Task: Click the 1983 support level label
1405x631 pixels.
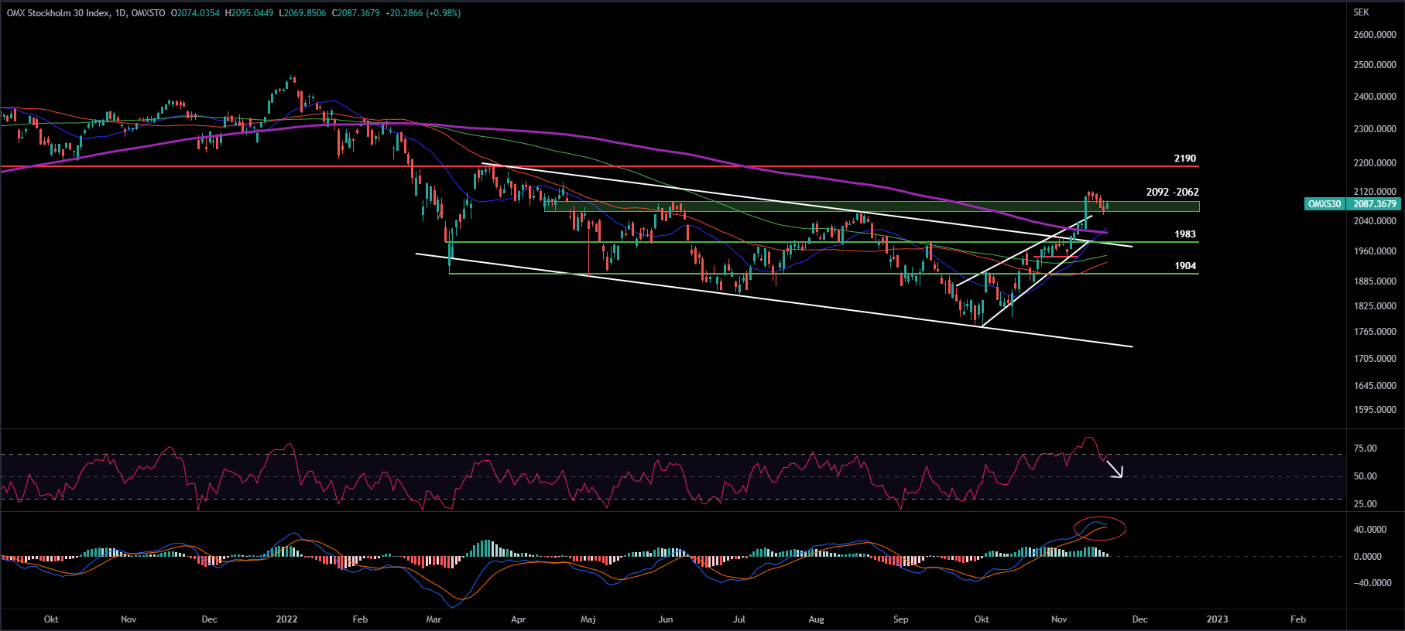Action: [1184, 234]
